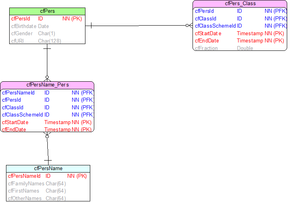
Task: Select the cfURI attribute row
Action: (x=47, y=41)
